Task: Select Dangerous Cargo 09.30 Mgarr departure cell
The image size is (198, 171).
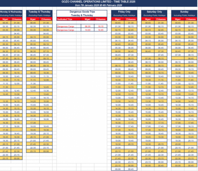Action: [87, 26]
